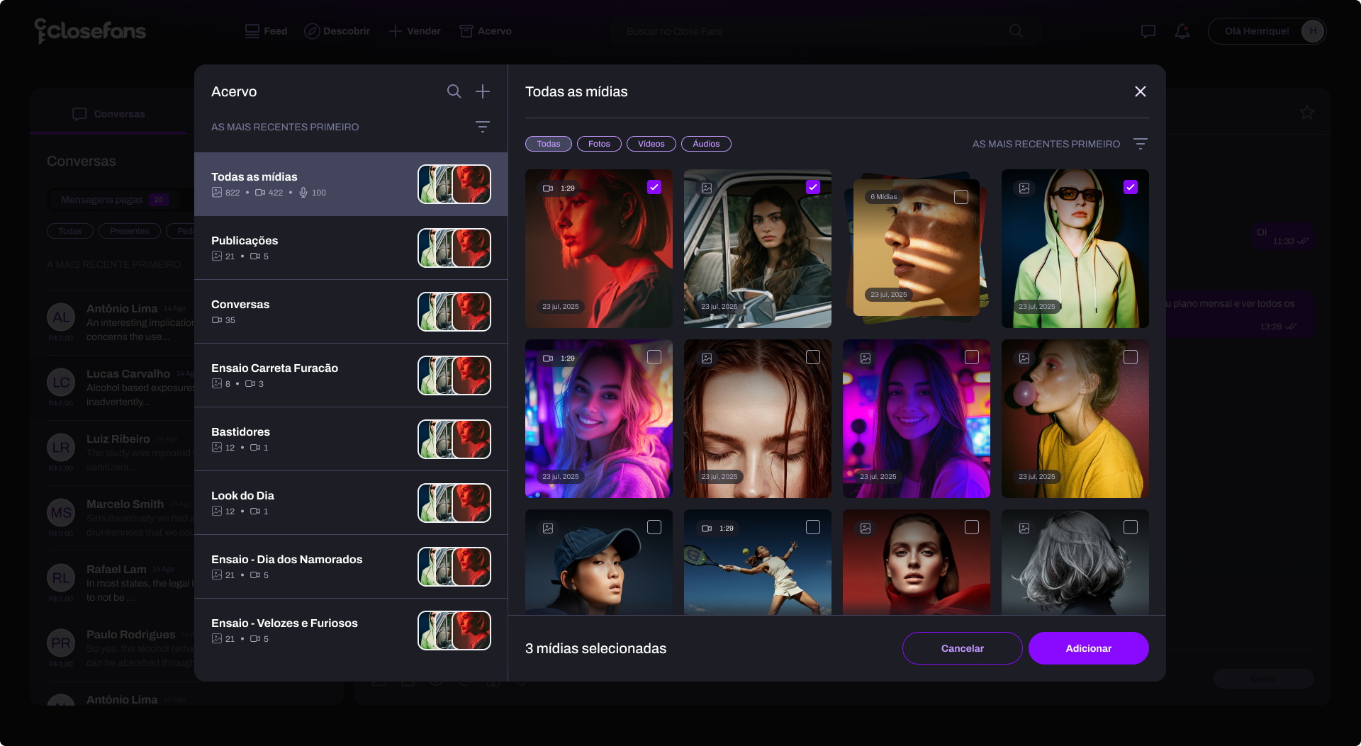Click the search magnifier in top bar
This screenshot has height=746, width=1361.
click(x=1016, y=31)
